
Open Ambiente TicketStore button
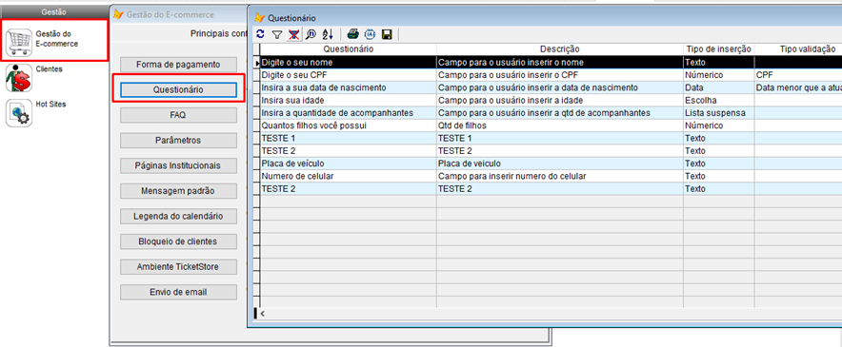[x=178, y=267]
